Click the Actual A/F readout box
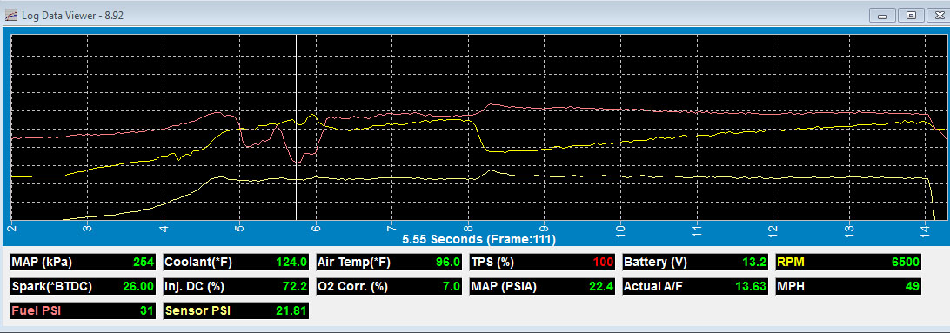Image resolution: width=950 pixels, height=333 pixels. [696, 286]
